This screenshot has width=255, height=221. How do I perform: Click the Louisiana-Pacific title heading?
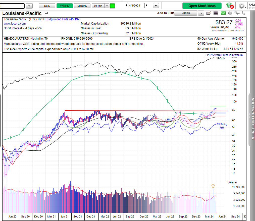(22, 13)
